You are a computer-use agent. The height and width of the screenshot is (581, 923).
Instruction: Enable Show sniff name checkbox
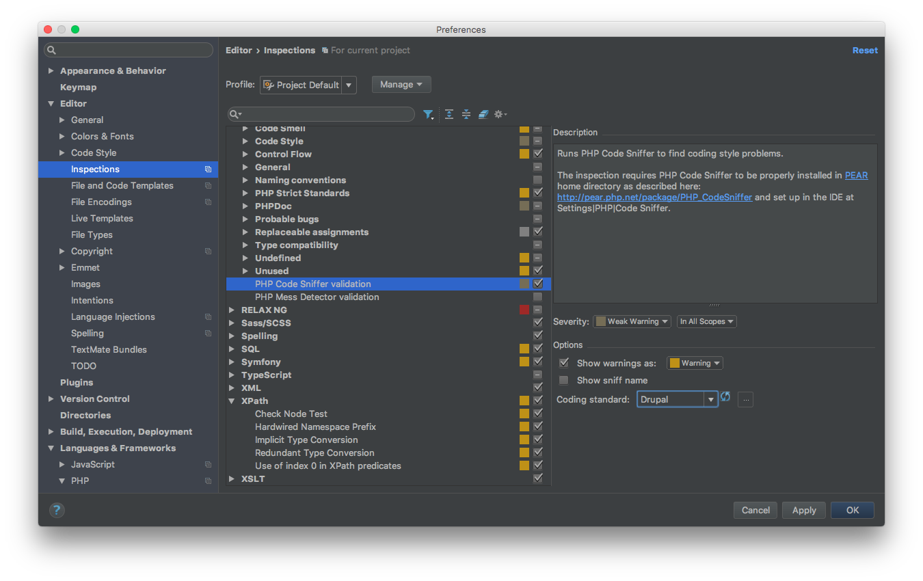click(564, 380)
